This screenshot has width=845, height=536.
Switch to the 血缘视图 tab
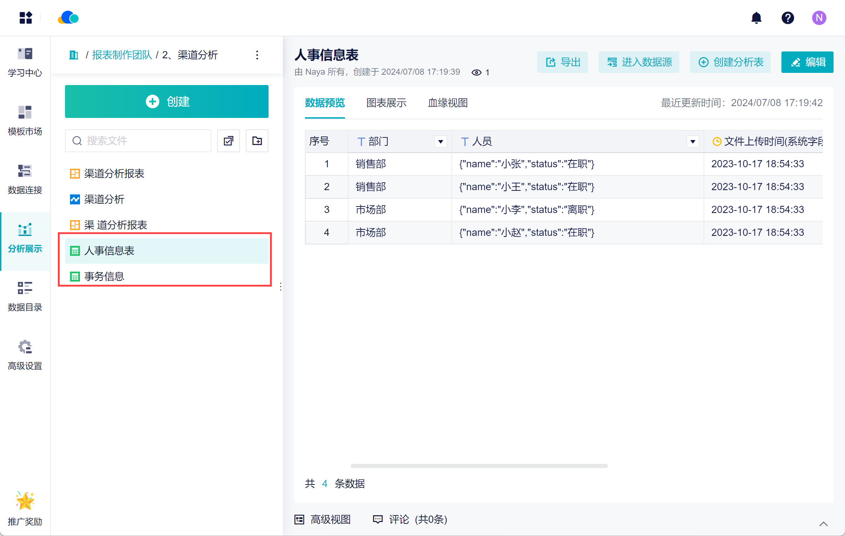pyautogui.click(x=447, y=103)
